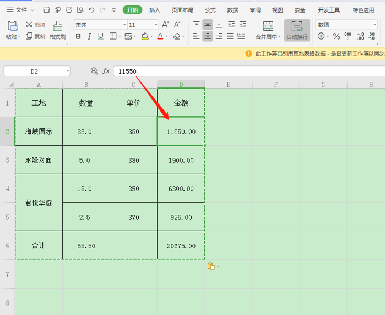This screenshot has width=385, height=315.
Task: Expand the Paste options arrow
Action: 19,36
